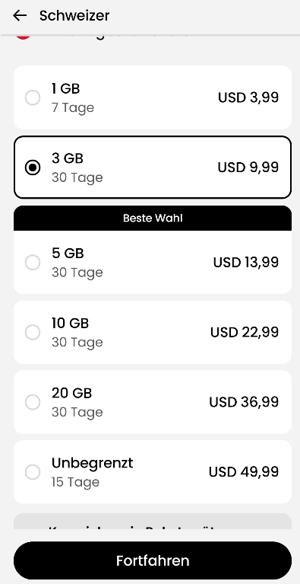Select the 20 GB radio button
The image size is (300, 584).
33,402
